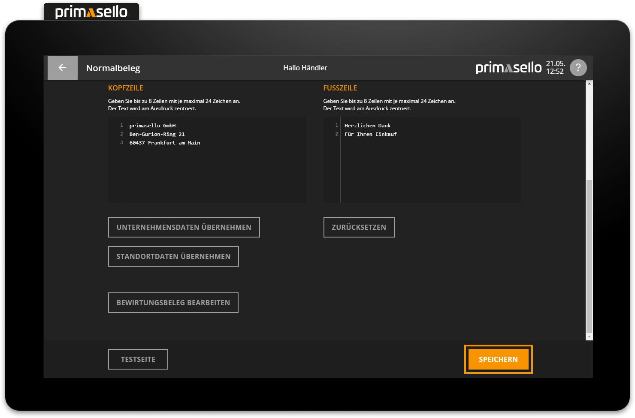Click the primasello tab logo at top left
Viewport: 635px width, 418px height.
pos(91,12)
